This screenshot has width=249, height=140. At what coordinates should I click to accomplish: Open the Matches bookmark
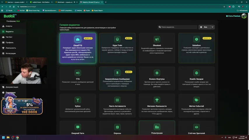tap(79, 10)
